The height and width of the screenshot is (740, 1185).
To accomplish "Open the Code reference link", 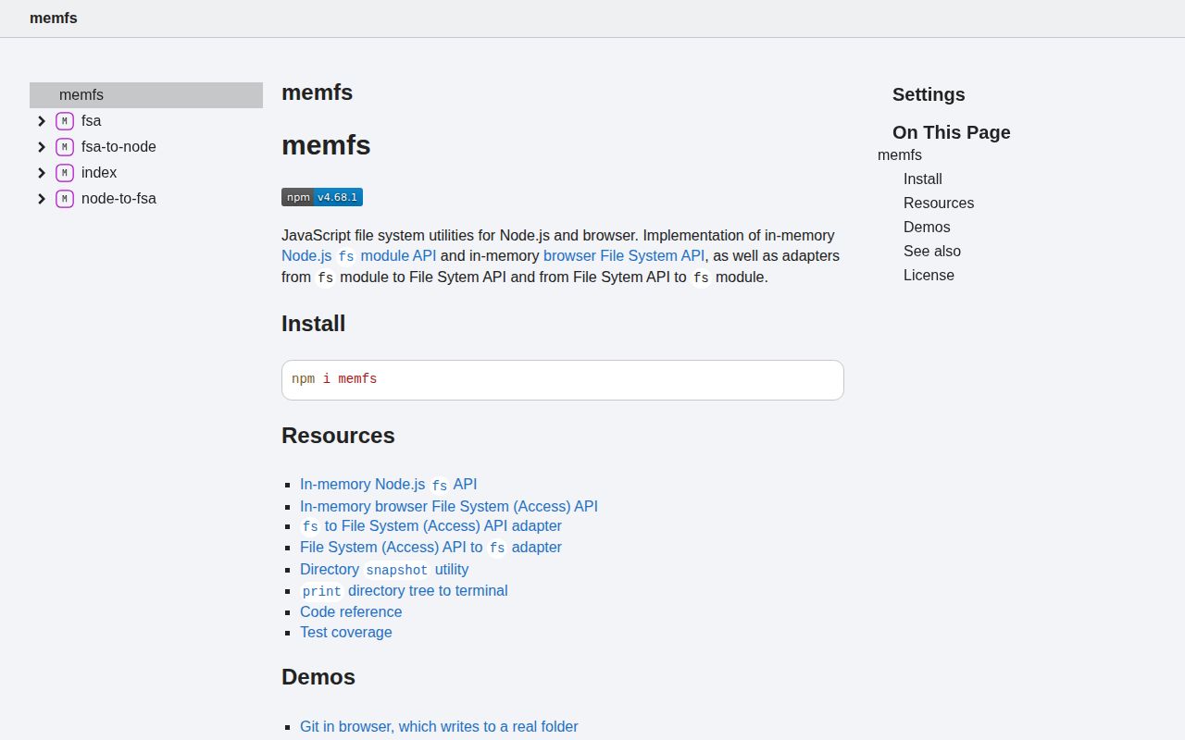I will pyautogui.click(x=351, y=611).
